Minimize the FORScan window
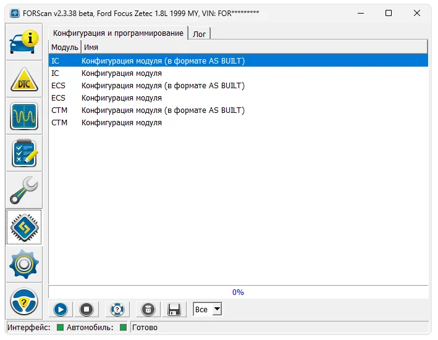Image resolution: width=438 pixels, height=340 pixels. 361,13
